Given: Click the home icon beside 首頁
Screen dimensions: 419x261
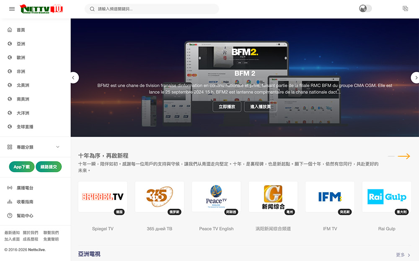Looking at the screenshot, I should pyautogui.click(x=10, y=30).
